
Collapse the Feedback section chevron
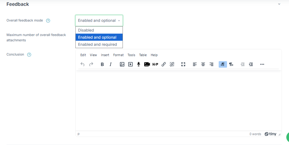(279, 4)
